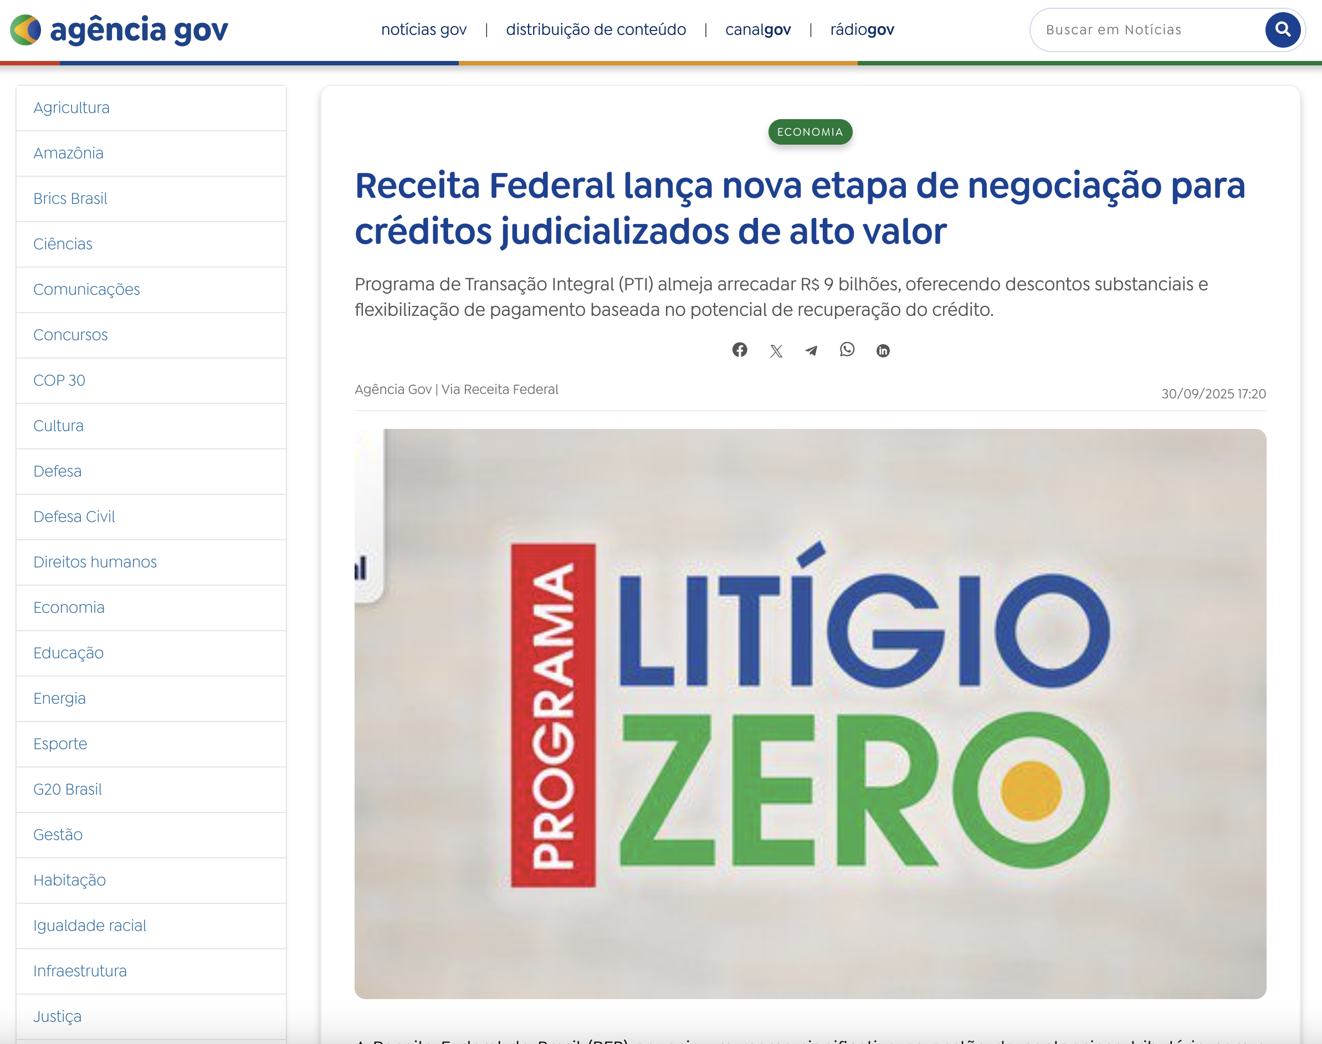The width and height of the screenshot is (1322, 1044).
Task: Open the Brics Brasil category
Action: [70, 198]
